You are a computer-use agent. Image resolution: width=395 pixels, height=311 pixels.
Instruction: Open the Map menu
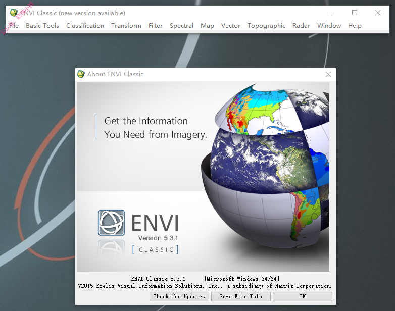(207, 26)
